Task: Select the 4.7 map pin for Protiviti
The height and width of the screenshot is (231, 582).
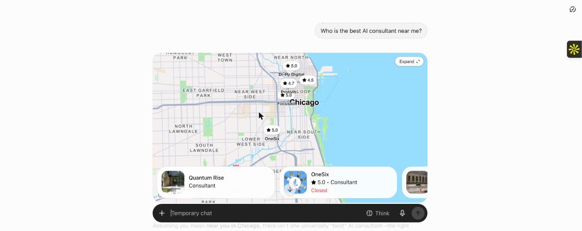Action: click(x=288, y=83)
